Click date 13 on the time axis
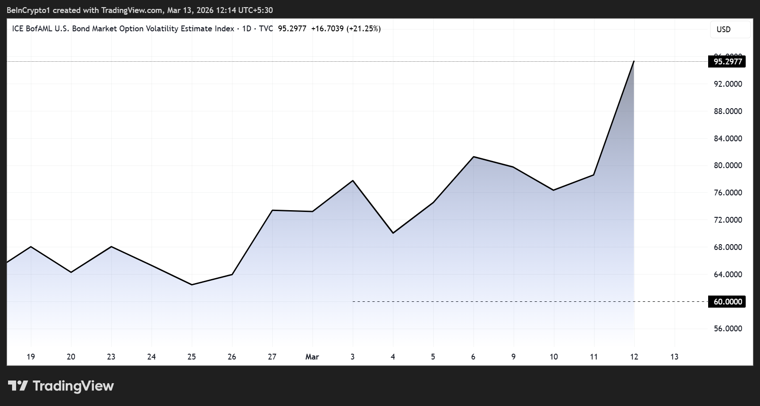This screenshot has width=760, height=406. 674,357
